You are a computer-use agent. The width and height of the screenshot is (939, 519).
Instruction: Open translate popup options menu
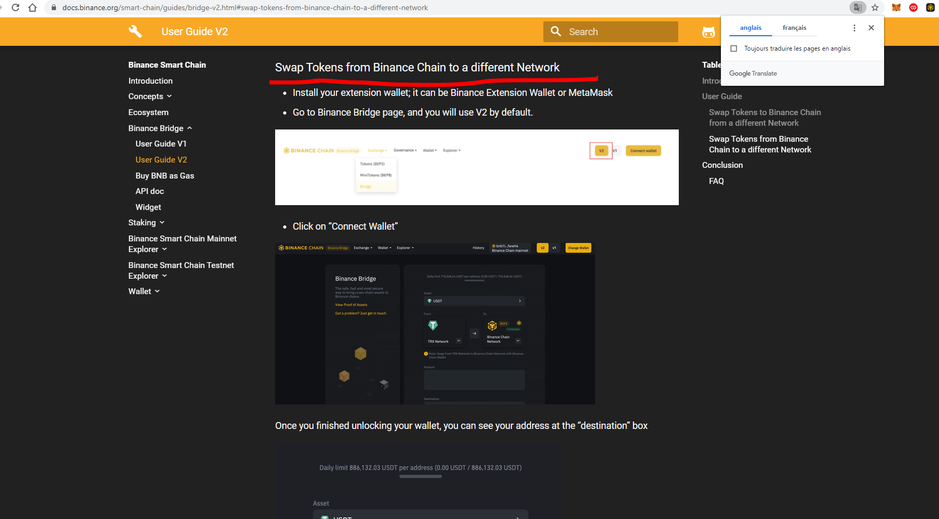pyautogui.click(x=854, y=28)
